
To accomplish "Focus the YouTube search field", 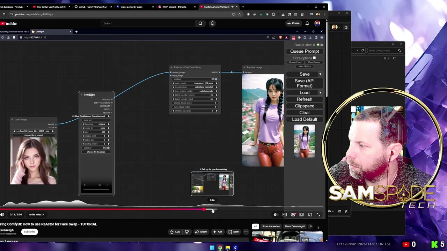I will point(148,23).
